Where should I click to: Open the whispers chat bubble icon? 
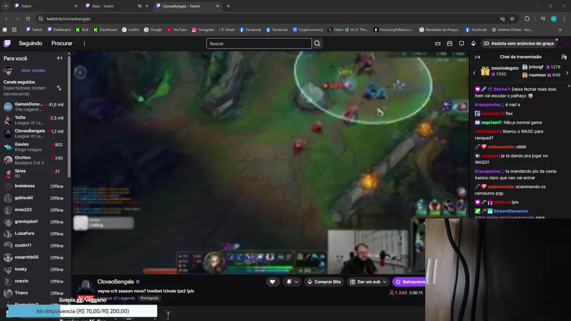coord(462,43)
